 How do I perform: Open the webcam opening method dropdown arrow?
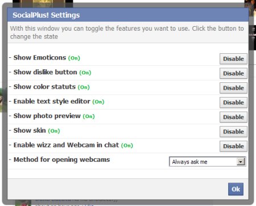click(241, 162)
